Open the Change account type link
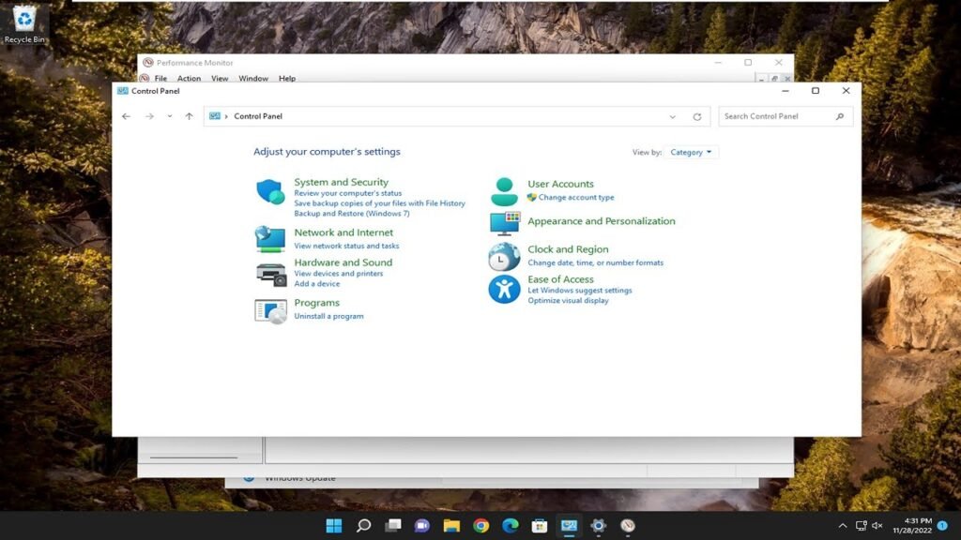Image resolution: width=961 pixels, height=540 pixels. (x=576, y=198)
